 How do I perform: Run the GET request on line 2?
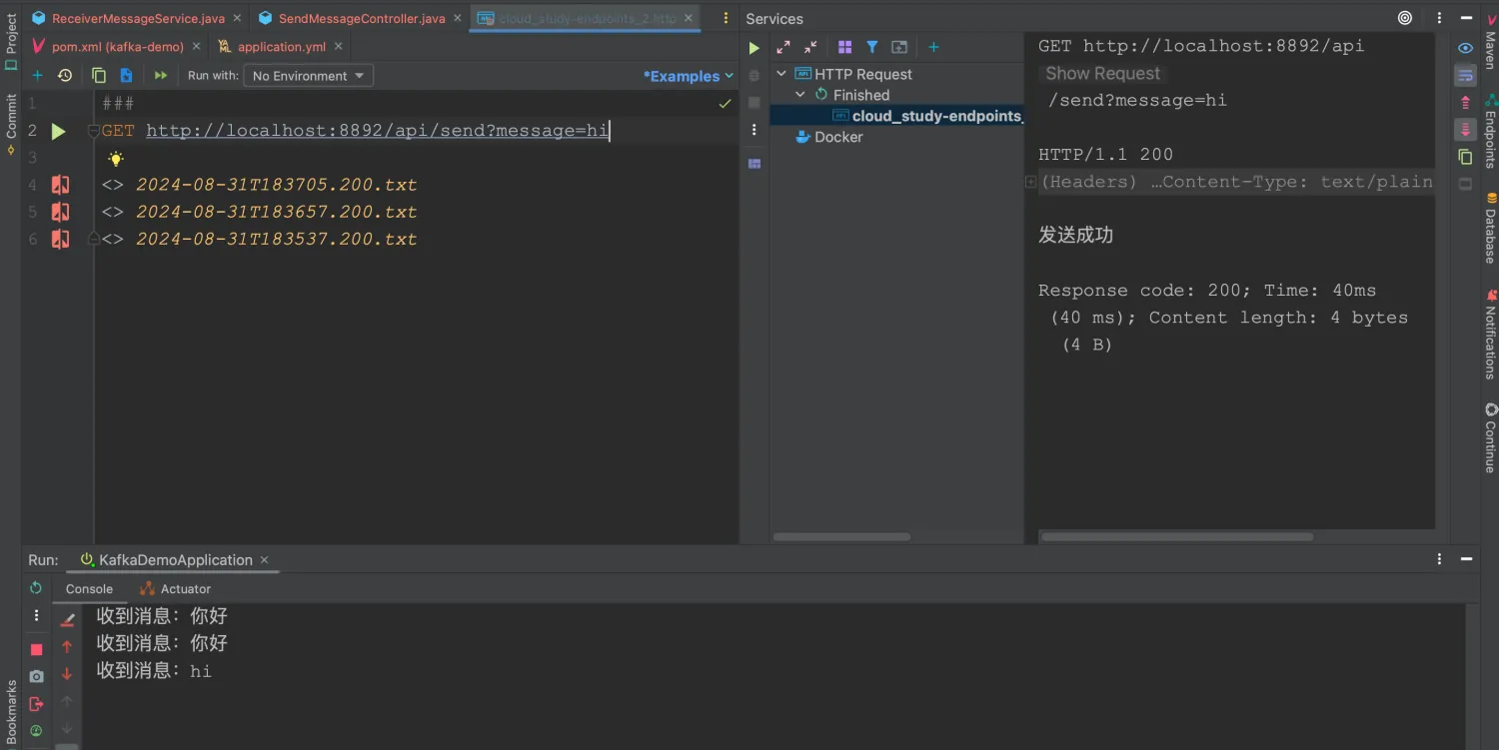[x=58, y=131]
